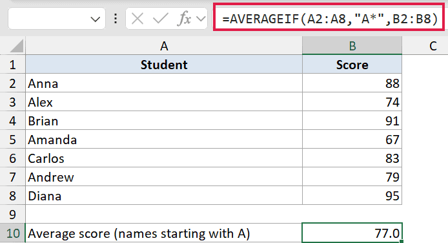448x243 pixels.
Task: Select row 10 header
Action: tap(12, 233)
